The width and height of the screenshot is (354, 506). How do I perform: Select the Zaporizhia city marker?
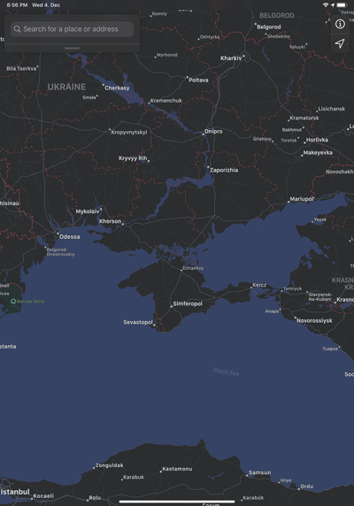coord(208,167)
